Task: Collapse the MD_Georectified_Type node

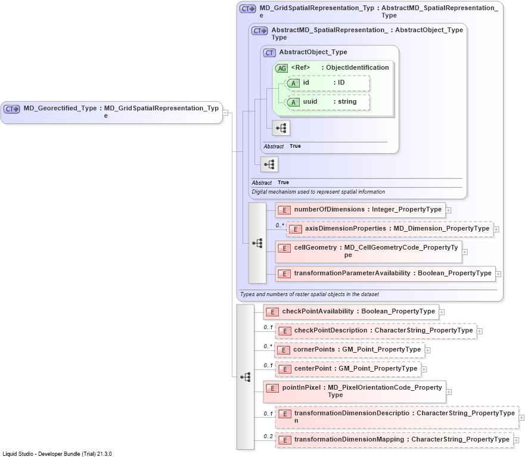Action: coord(226,113)
